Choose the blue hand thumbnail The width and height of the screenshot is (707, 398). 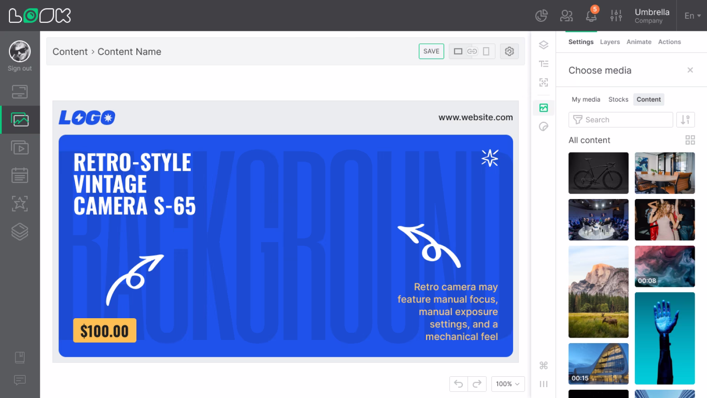click(664, 338)
